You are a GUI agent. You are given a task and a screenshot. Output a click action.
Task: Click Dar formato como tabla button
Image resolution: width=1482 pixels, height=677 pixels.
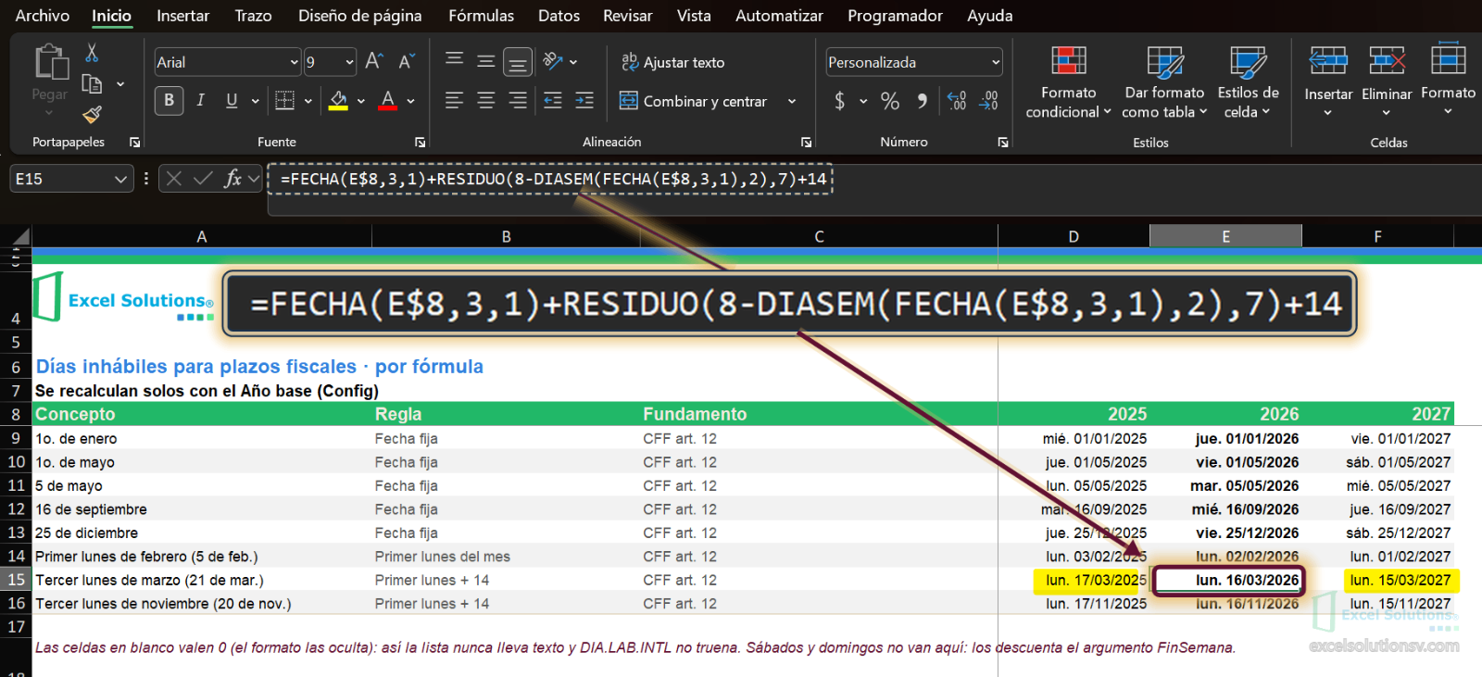point(1164,81)
